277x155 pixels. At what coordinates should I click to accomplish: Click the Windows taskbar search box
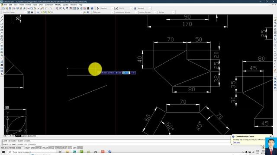point(32,152)
